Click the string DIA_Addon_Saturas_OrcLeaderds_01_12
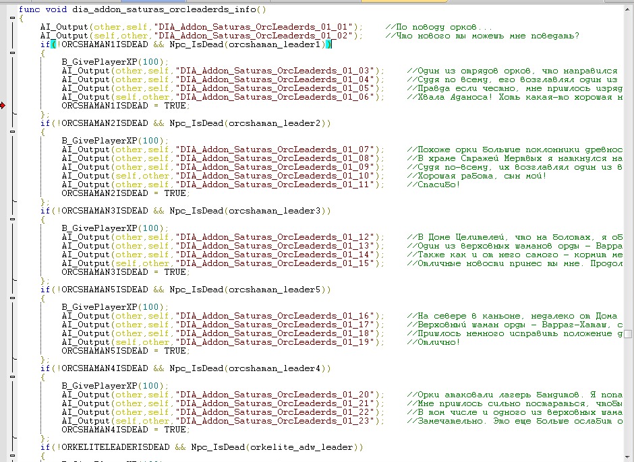This screenshot has height=462, width=634. point(275,237)
